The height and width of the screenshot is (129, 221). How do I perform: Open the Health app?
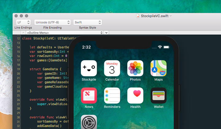[135, 96]
